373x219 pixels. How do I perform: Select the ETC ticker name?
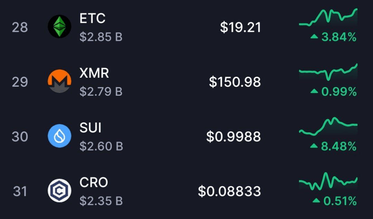coord(92,18)
